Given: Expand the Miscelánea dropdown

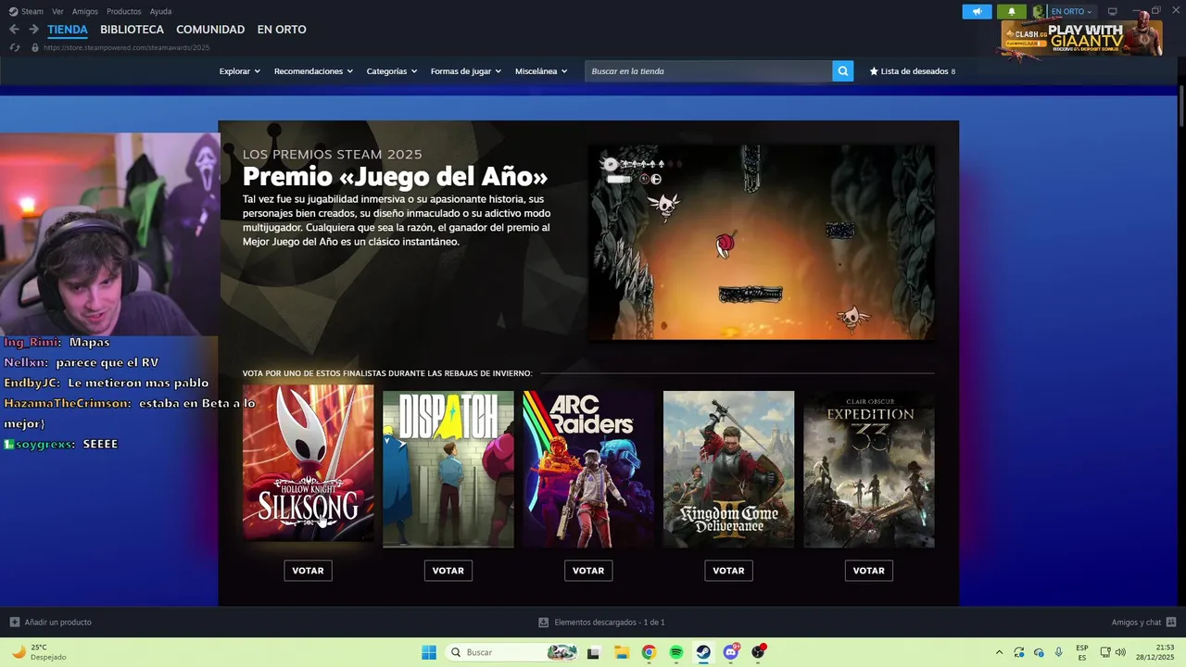Looking at the screenshot, I should [541, 71].
